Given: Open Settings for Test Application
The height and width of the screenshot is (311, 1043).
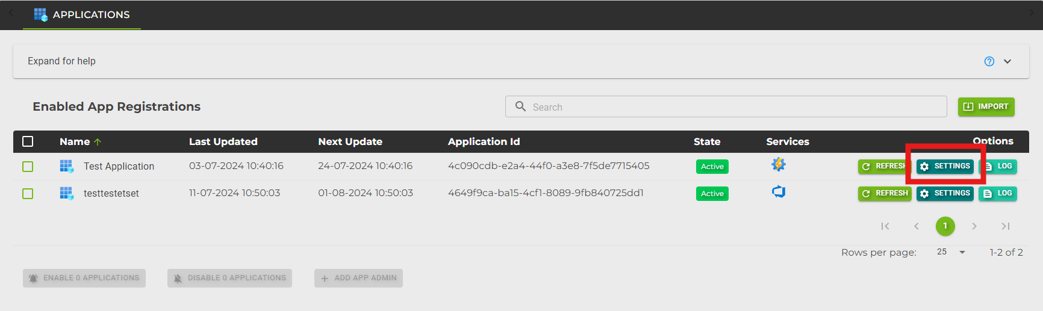Looking at the screenshot, I should coord(945,167).
